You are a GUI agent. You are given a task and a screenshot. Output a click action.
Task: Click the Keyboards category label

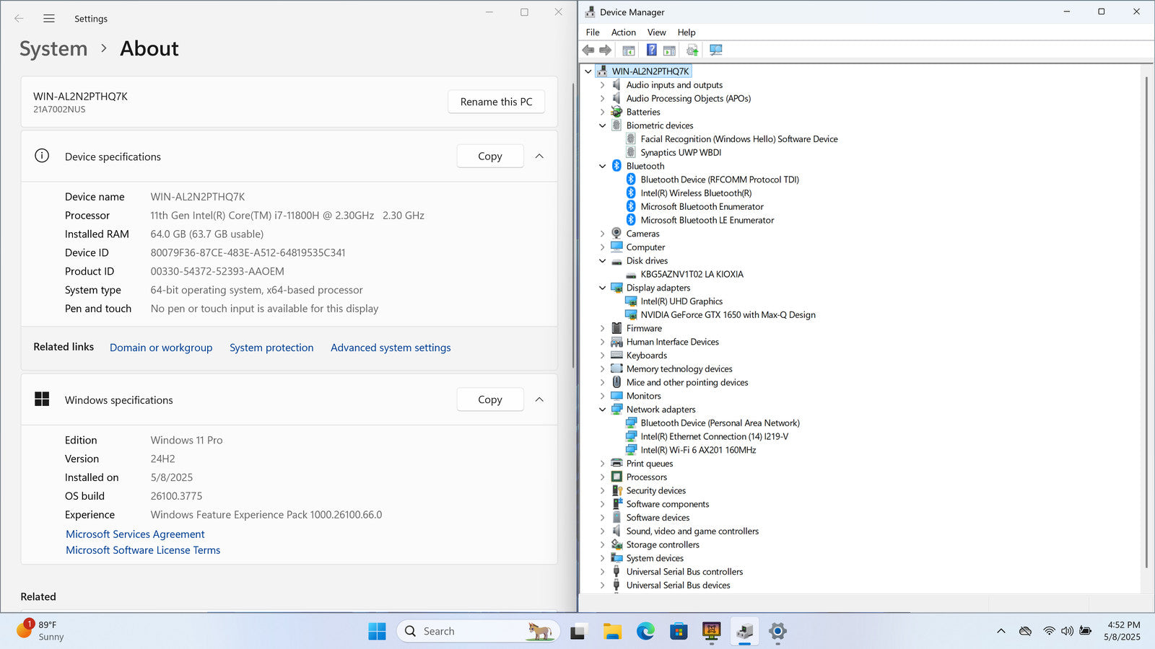tap(646, 356)
